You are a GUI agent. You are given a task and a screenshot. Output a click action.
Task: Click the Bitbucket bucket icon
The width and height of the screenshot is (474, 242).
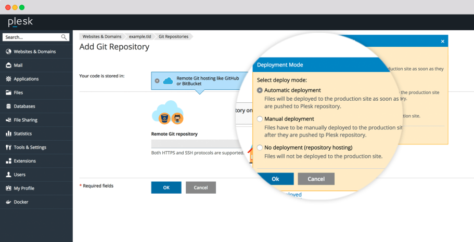pos(164,118)
